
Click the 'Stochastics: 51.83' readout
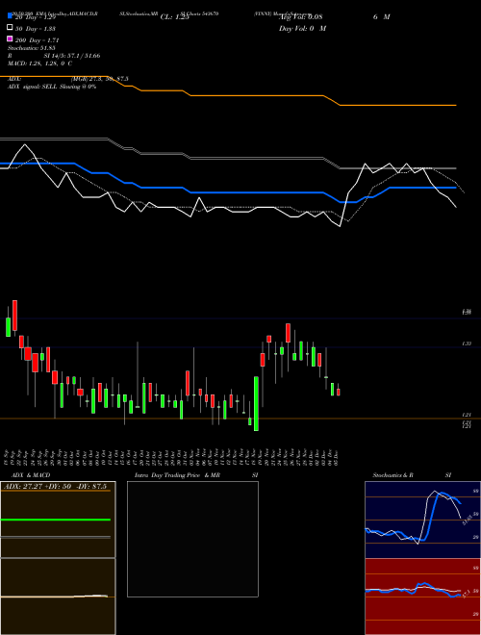[32, 48]
